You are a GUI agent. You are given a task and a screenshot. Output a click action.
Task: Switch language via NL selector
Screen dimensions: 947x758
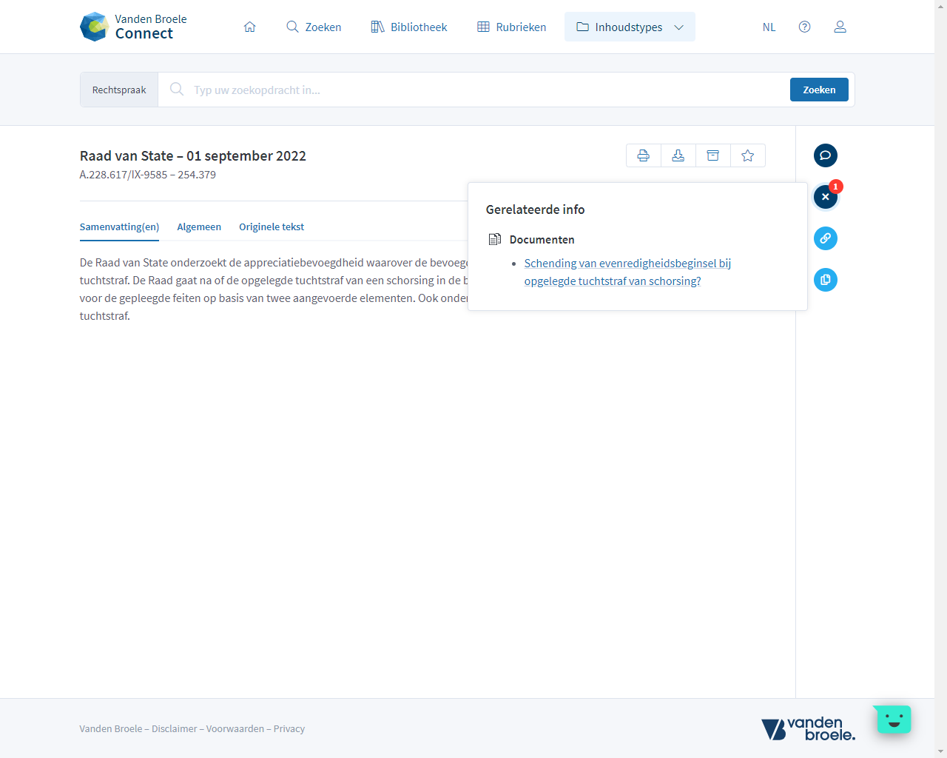click(769, 27)
